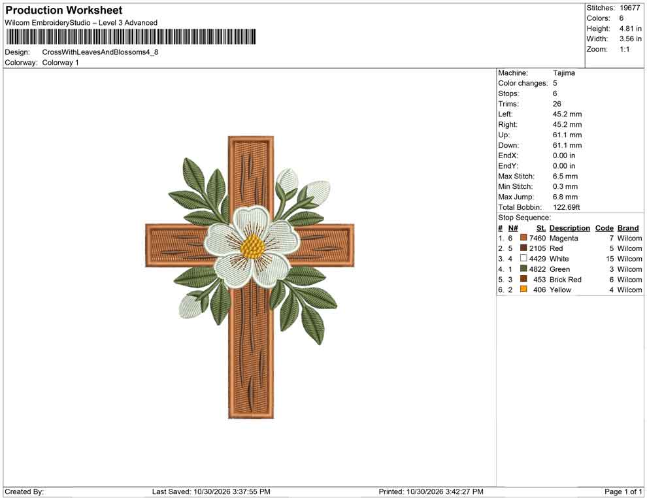Screen dimensions: 647x498
Task: Click the 'Printed' timestamp in footer
Action: point(431,491)
